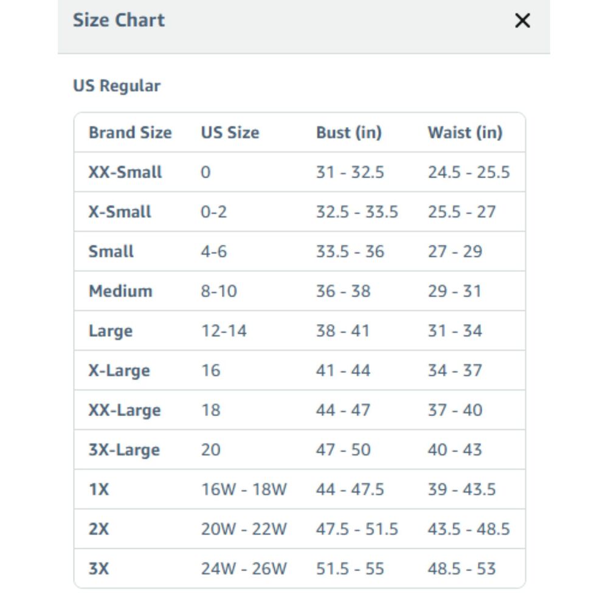Click the 1X row's 16W - 18W size

[x=244, y=489]
